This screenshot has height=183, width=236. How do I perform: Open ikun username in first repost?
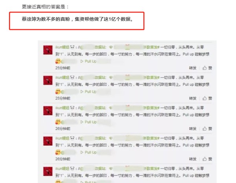[x=62, y=47]
